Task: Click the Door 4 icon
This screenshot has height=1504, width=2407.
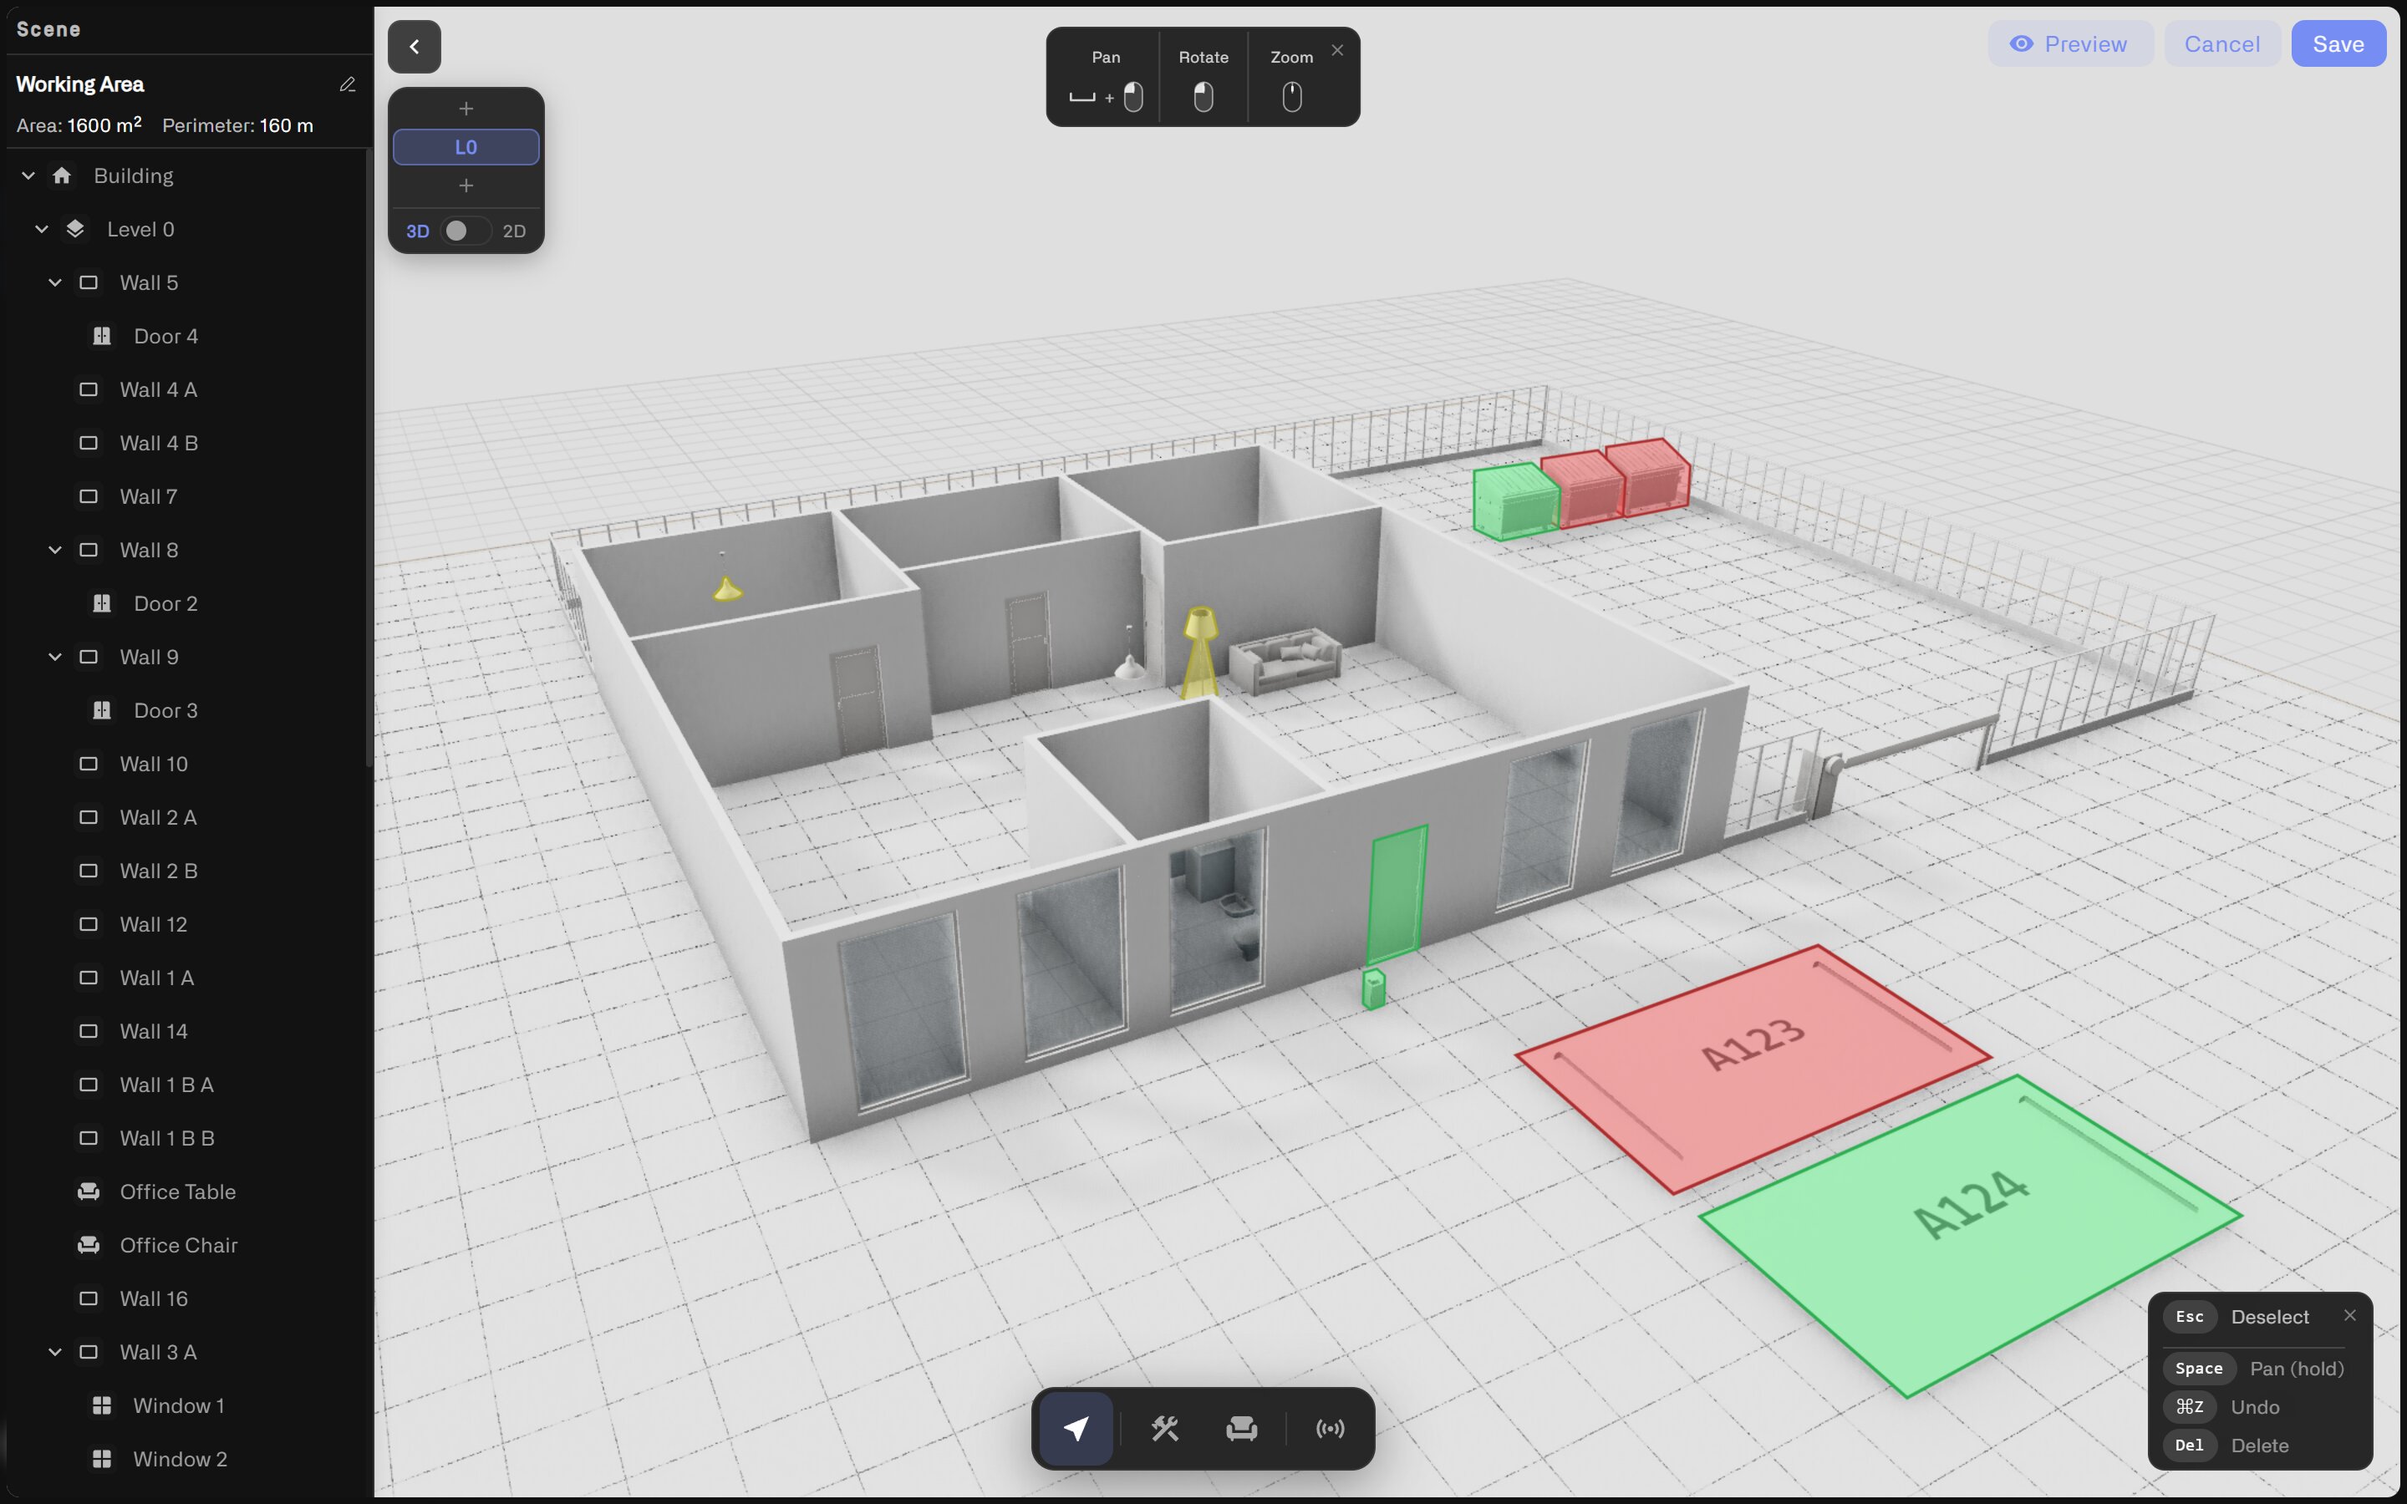Action: 101,336
